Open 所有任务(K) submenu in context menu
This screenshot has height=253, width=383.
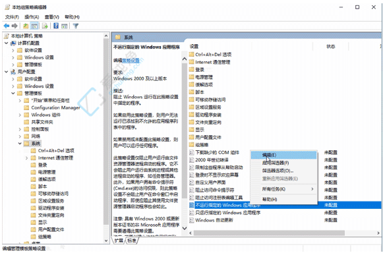tap(284, 189)
